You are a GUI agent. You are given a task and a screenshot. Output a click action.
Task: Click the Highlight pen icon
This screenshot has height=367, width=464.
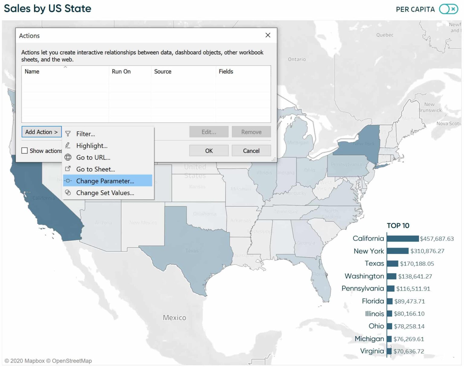(x=68, y=146)
